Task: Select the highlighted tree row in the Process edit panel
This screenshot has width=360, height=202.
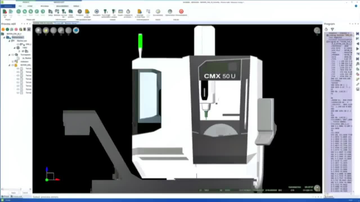Action: click(17, 37)
